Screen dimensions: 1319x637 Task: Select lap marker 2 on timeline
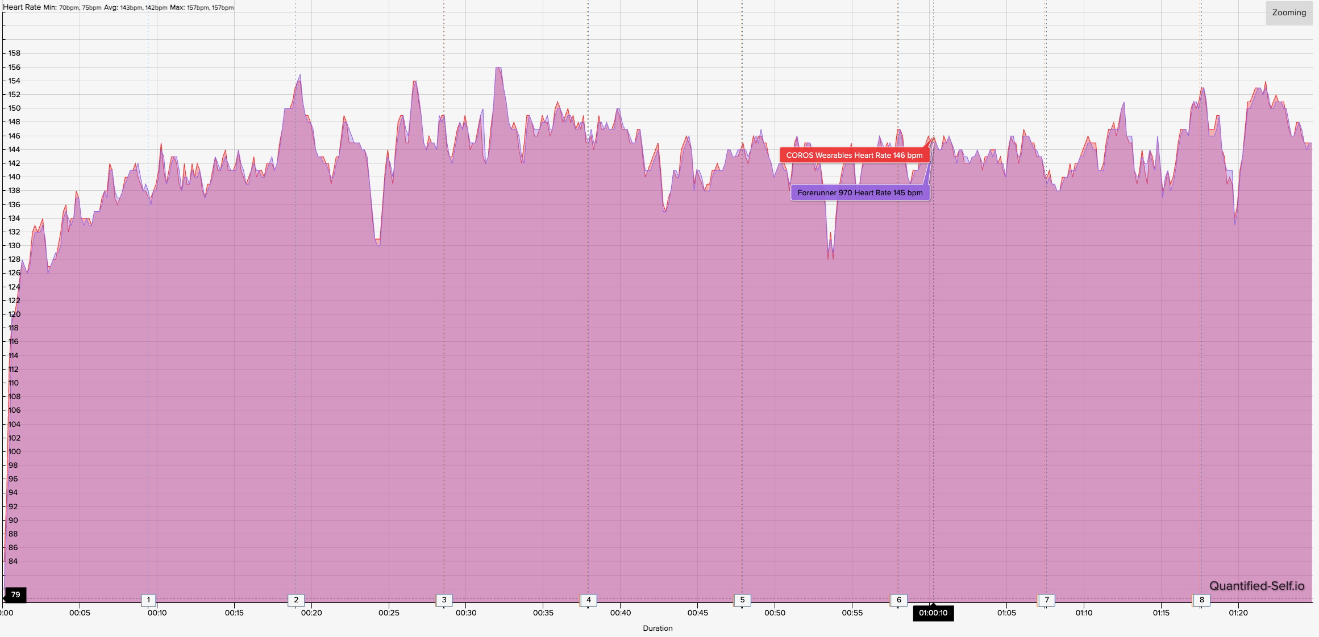pyautogui.click(x=296, y=600)
